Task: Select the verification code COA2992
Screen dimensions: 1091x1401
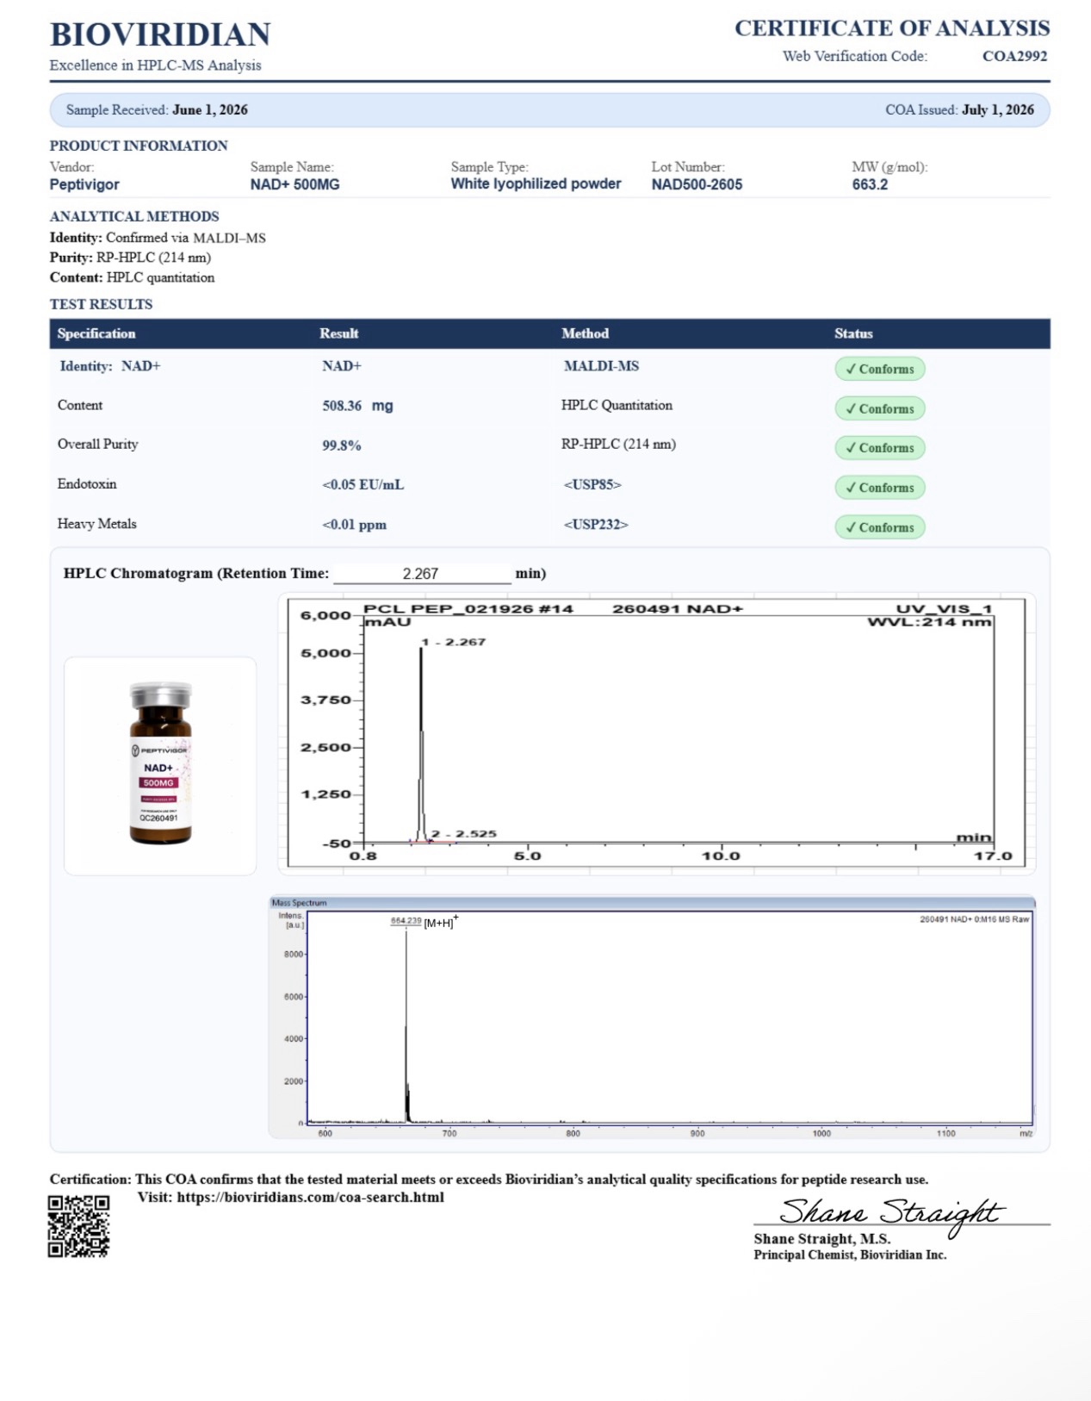Action: [1014, 56]
